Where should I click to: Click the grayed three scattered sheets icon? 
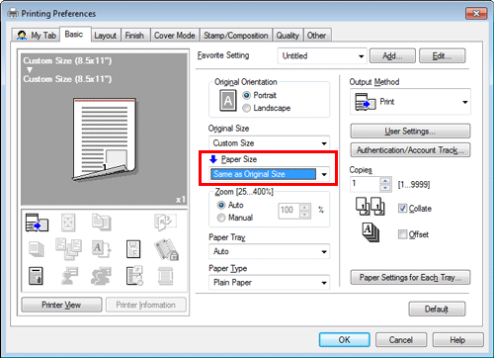click(x=68, y=249)
